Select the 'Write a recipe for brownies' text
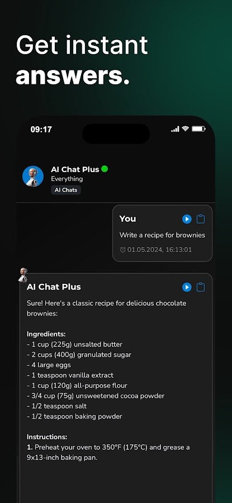The image size is (232, 503). pos(162,235)
